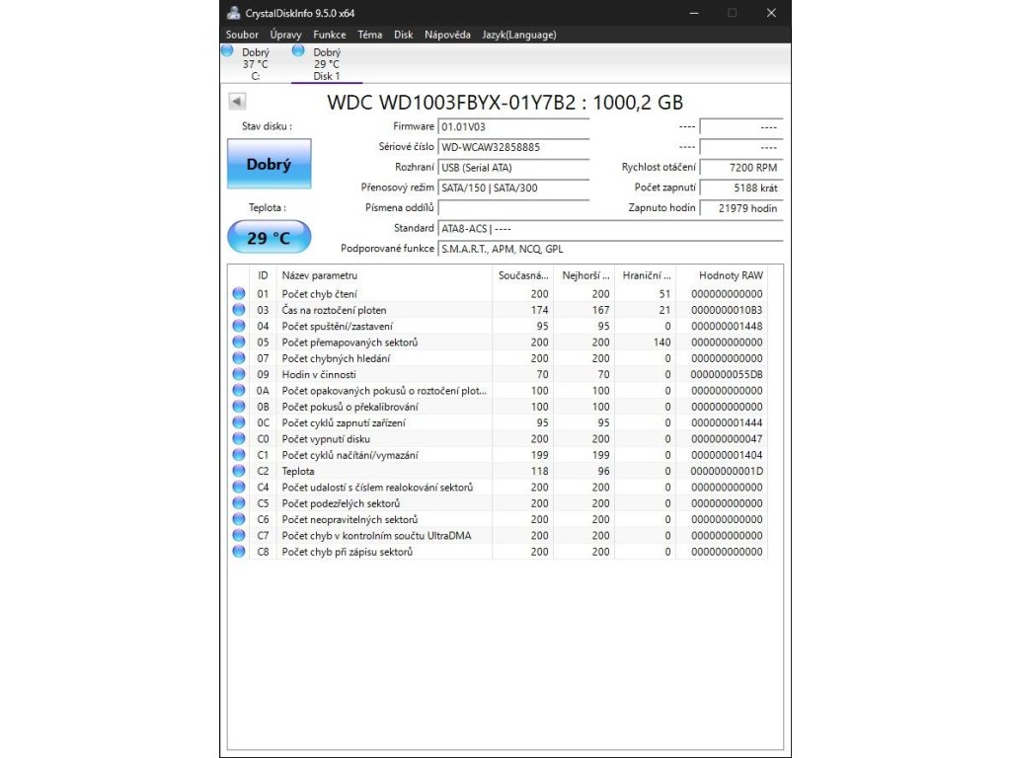Open the Soubor menu

(242, 35)
